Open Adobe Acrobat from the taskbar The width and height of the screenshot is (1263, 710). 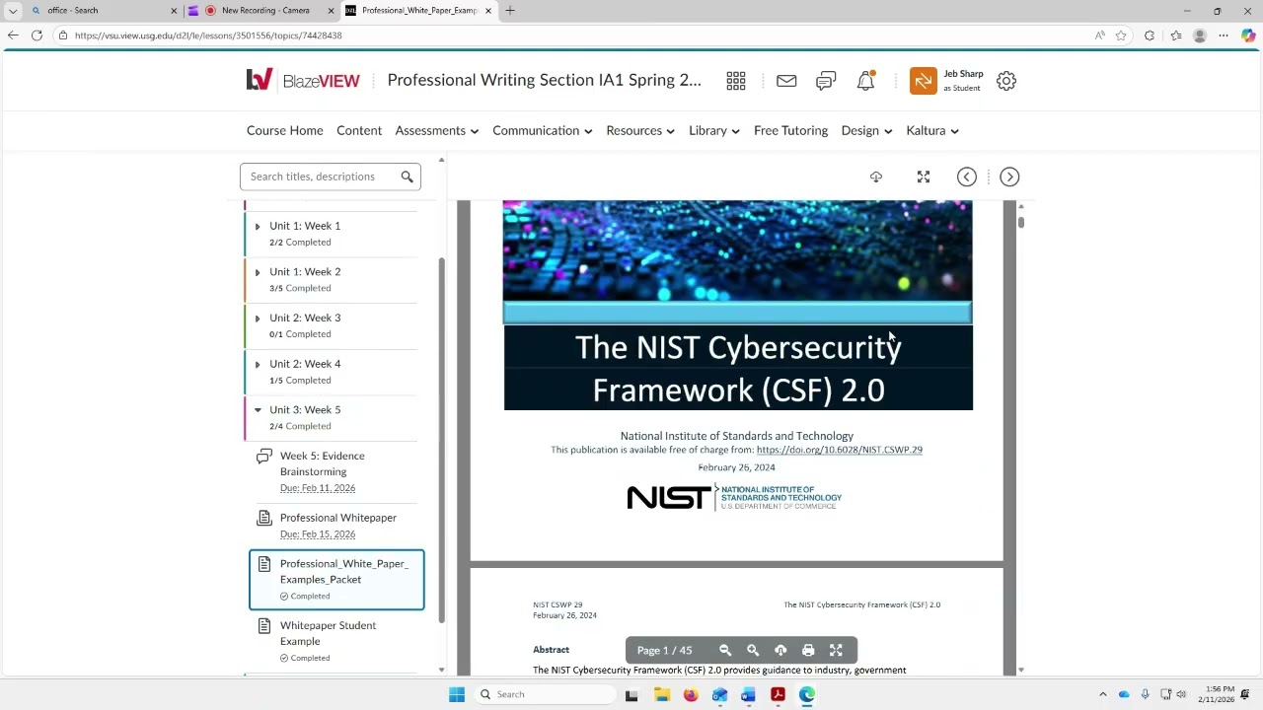point(778,694)
